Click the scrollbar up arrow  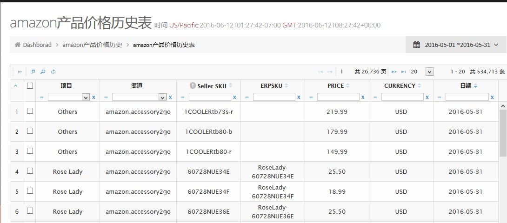pyautogui.click(x=503, y=105)
